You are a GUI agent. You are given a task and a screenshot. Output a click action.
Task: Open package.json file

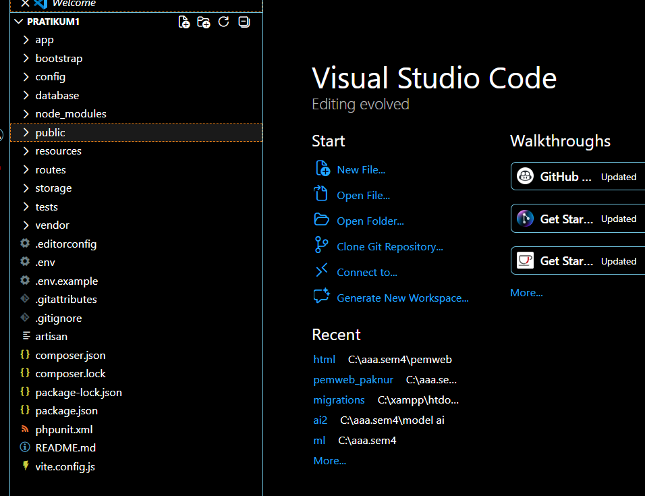[136, 411]
